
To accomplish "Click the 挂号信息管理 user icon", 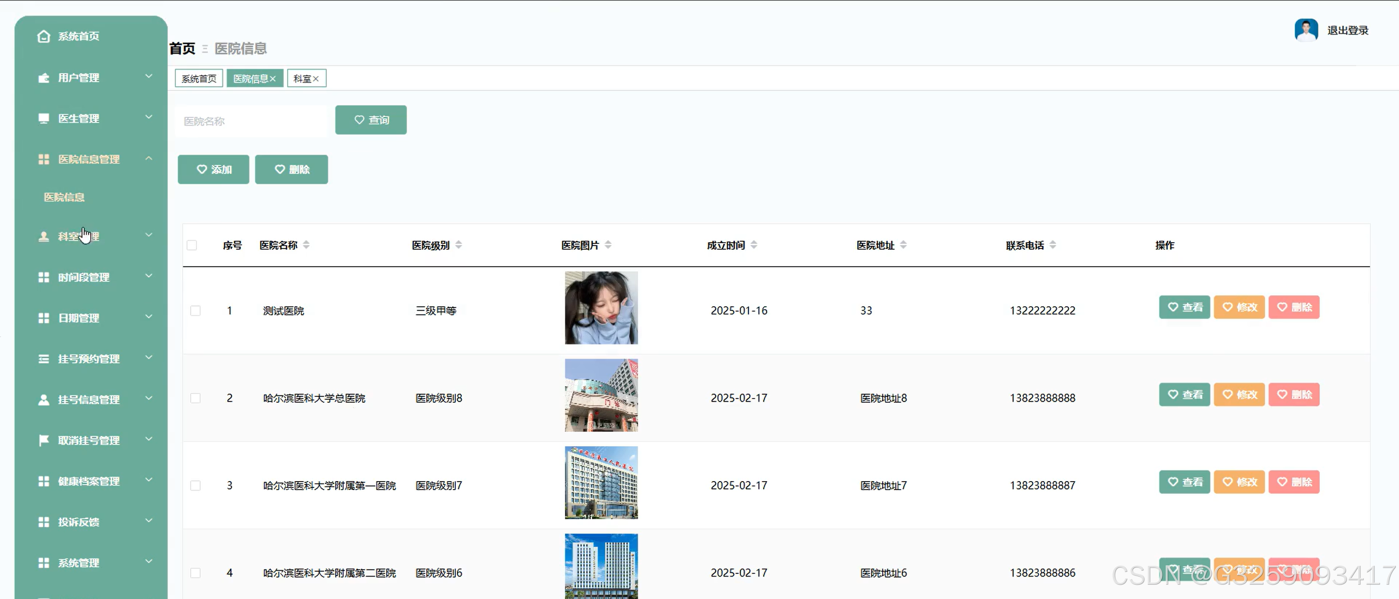I will click(x=44, y=399).
